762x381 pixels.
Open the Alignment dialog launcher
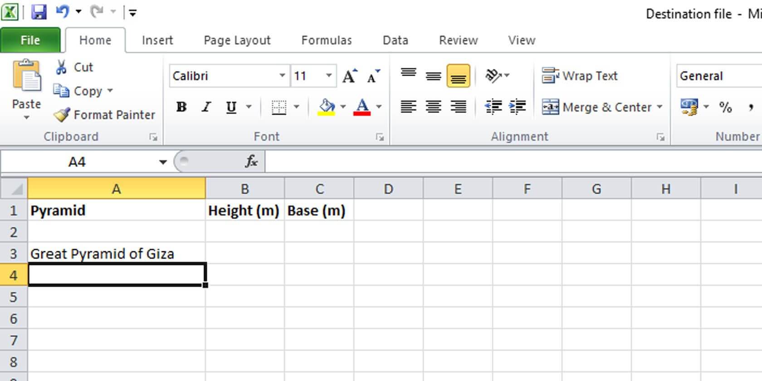pos(660,137)
